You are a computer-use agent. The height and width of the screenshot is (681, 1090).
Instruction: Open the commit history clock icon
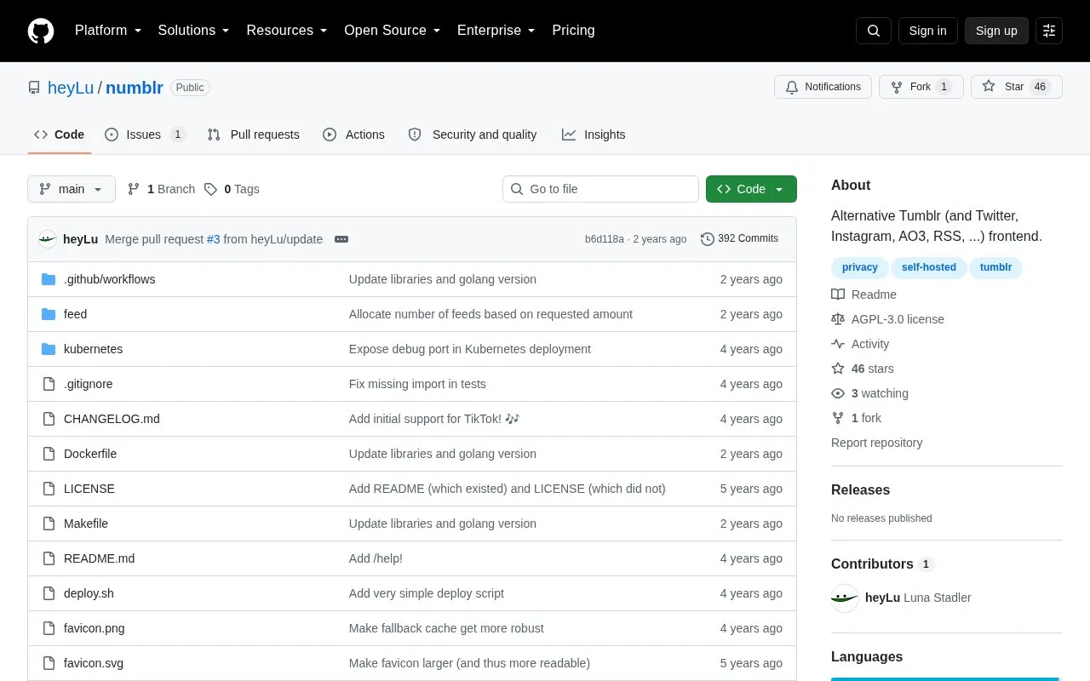point(707,239)
